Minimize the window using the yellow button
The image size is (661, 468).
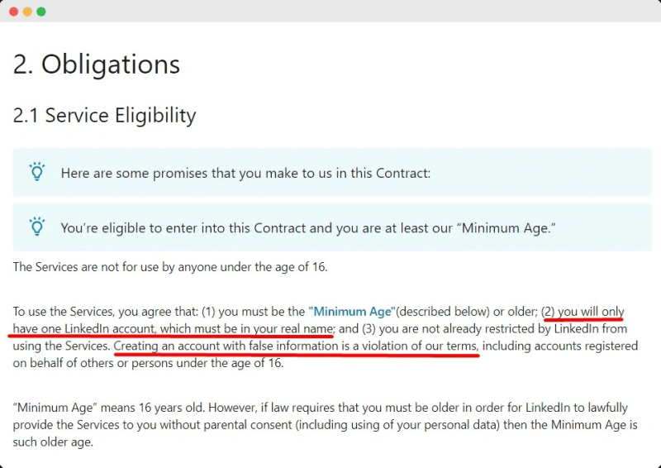click(27, 12)
